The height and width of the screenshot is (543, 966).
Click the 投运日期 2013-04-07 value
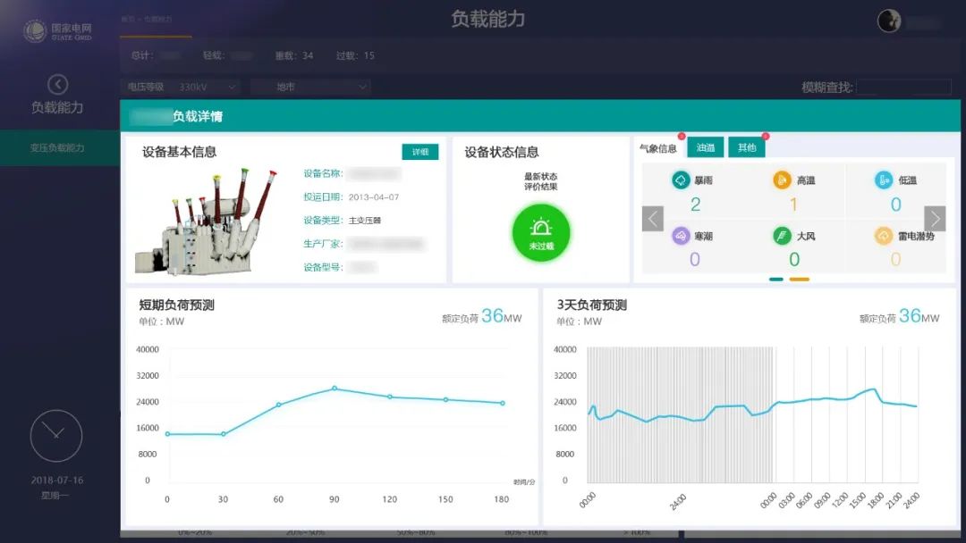point(373,197)
